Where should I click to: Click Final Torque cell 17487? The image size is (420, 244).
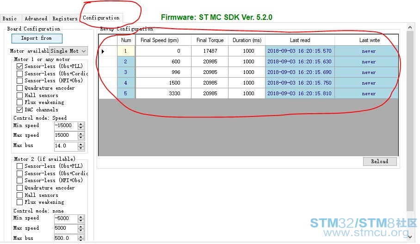210,51
